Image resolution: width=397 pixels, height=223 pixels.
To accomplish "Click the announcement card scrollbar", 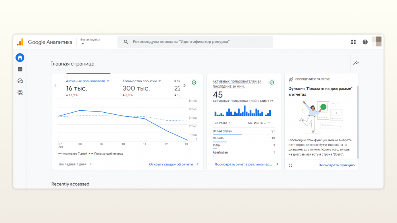I will [x=358, y=122].
